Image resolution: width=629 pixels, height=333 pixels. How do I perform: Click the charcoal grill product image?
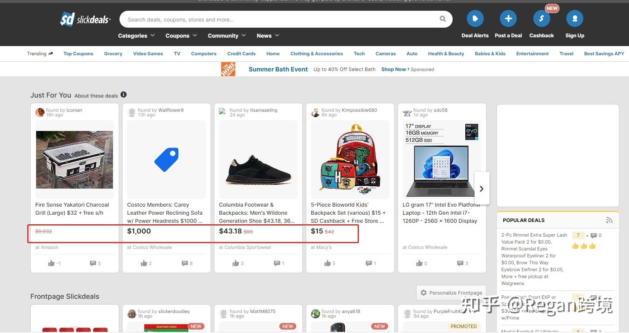click(75, 160)
